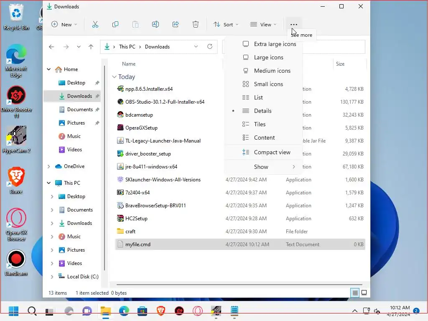Open taskbar Search icon
Image resolution: width=428 pixels, height=321 pixels.
click(x=32, y=311)
